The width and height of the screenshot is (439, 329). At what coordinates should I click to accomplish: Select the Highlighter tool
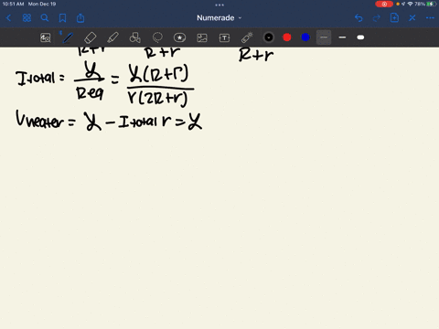[x=112, y=37]
